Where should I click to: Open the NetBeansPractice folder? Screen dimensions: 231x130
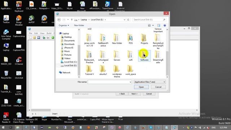pyautogui.click(x=103, y=40)
